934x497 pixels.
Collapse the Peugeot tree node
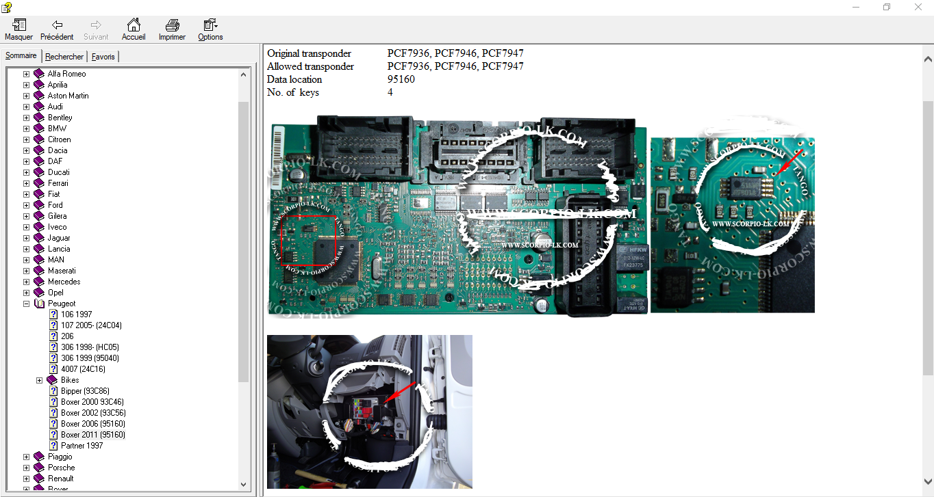(26, 304)
